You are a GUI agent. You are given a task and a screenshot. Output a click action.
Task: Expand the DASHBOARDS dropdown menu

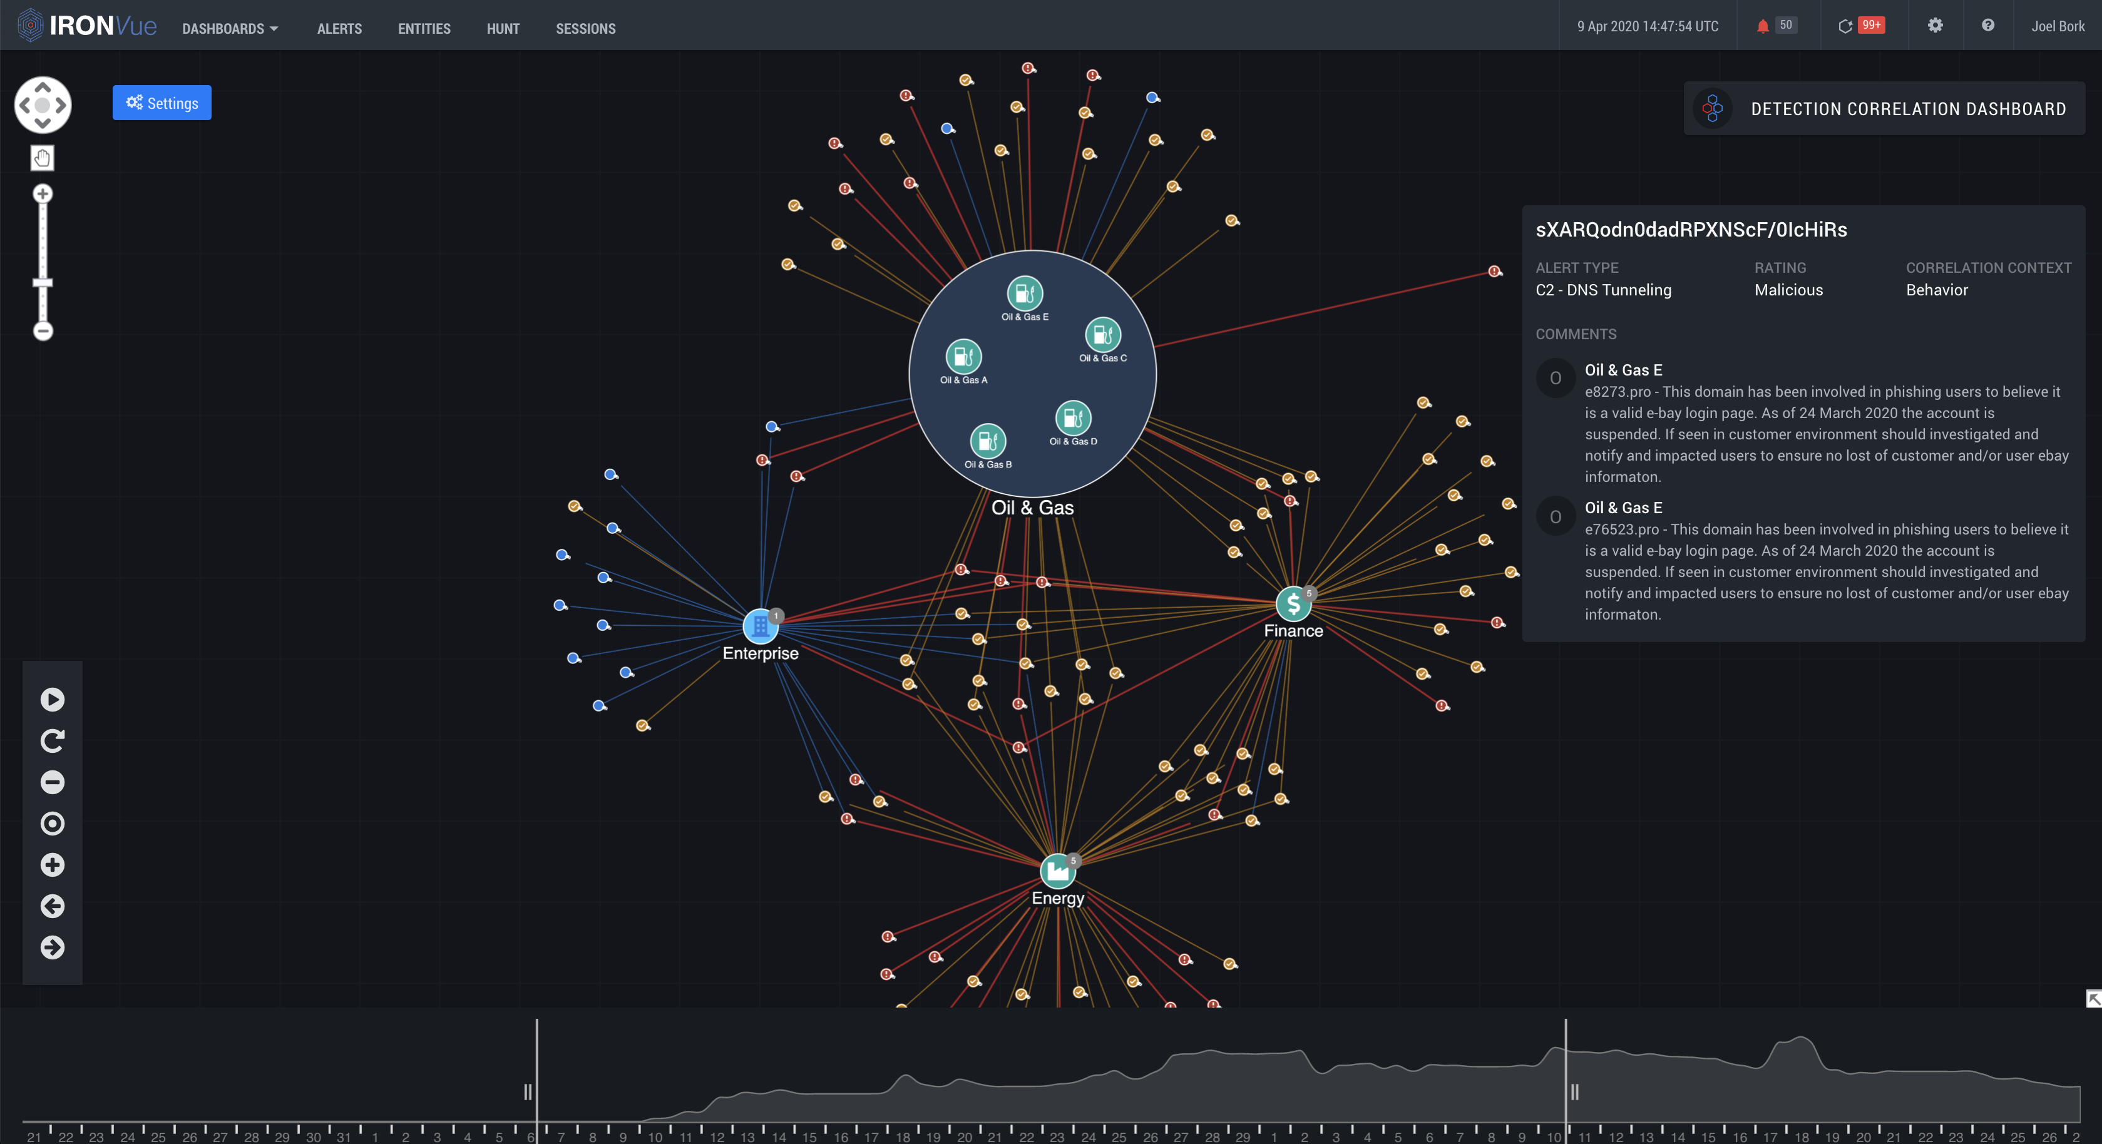230,29
